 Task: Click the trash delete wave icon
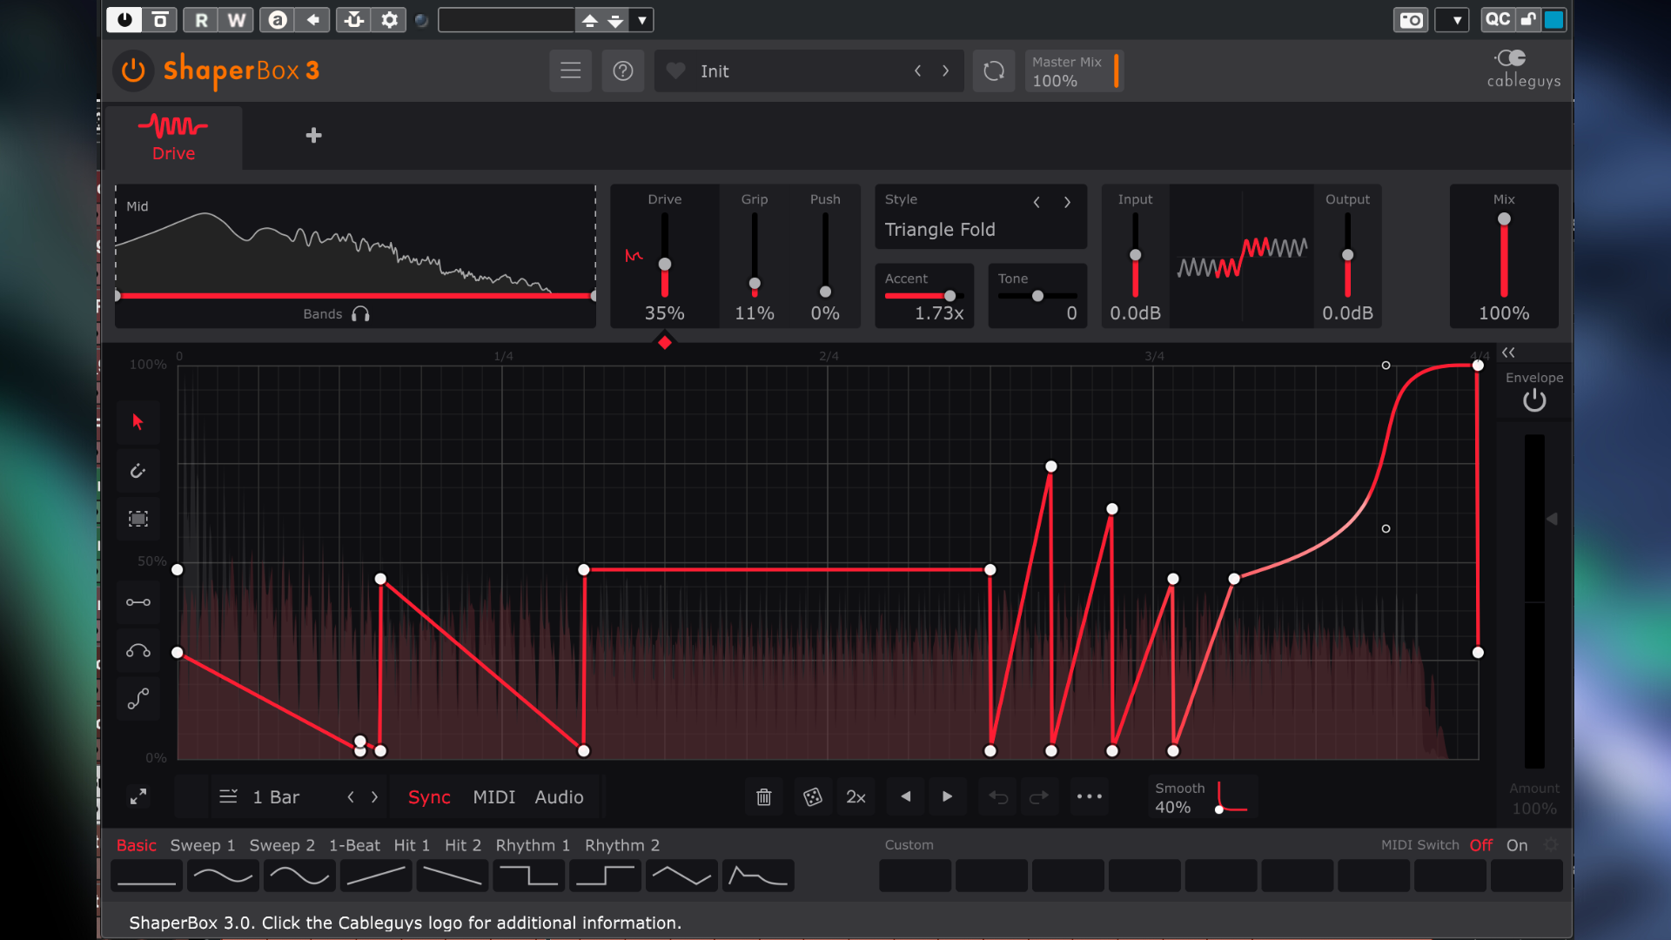(x=763, y=797)
